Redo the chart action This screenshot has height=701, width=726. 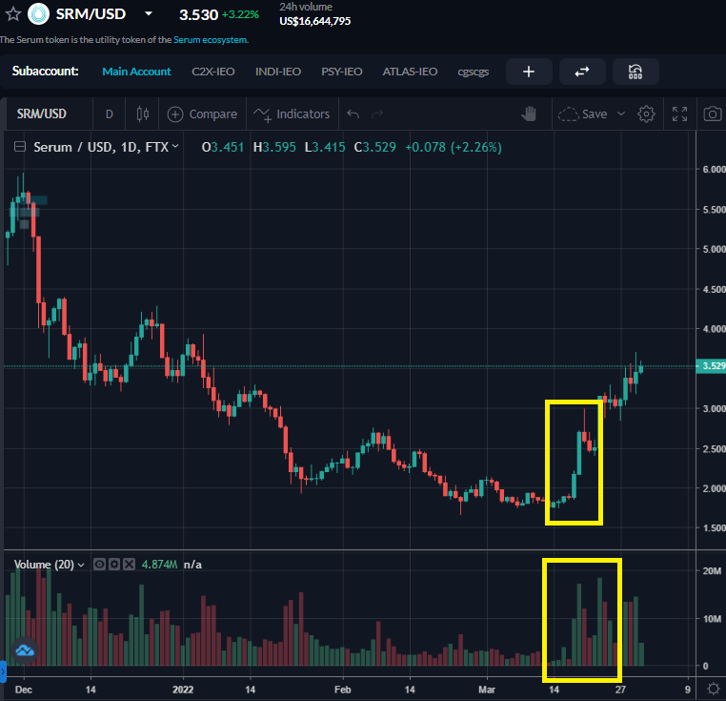coord(377,113)
